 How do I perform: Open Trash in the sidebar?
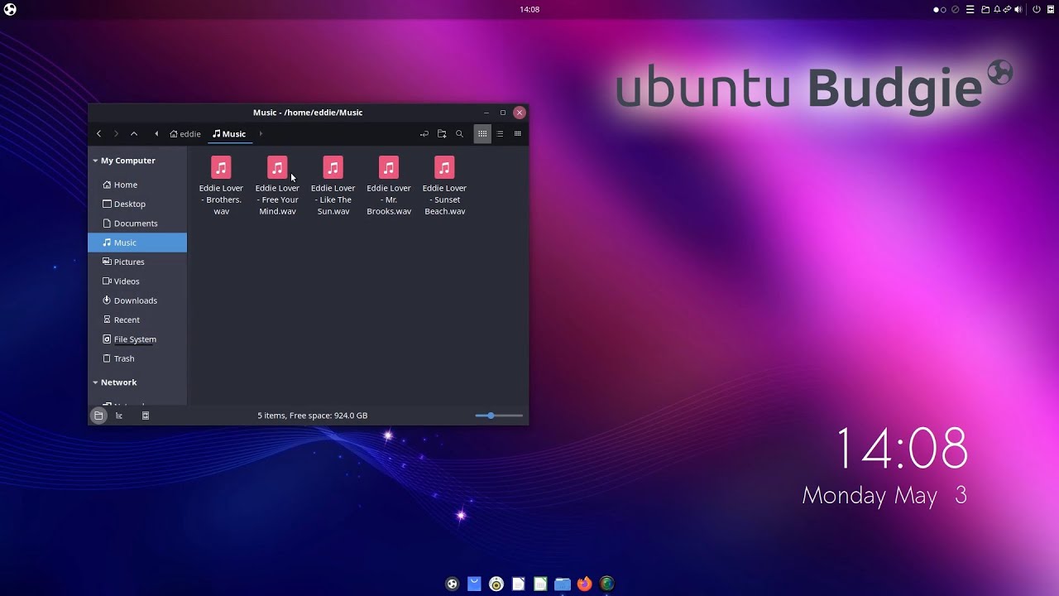pyautogui.click(x=137, y=358)
